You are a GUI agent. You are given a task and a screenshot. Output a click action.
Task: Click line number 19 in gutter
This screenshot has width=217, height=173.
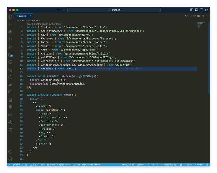coord(21,95)
